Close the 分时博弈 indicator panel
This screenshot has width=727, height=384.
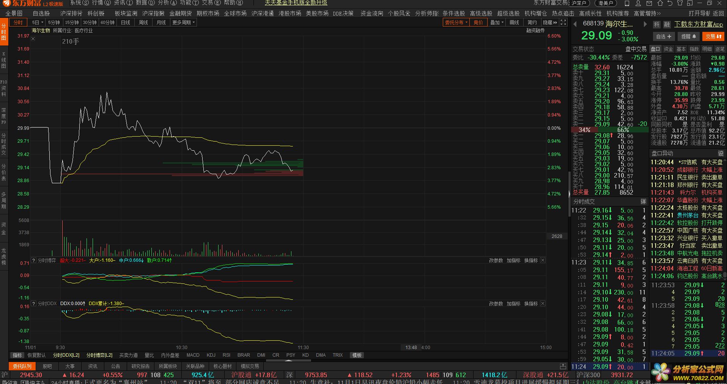pyautogui.click(x=543, y=260)
